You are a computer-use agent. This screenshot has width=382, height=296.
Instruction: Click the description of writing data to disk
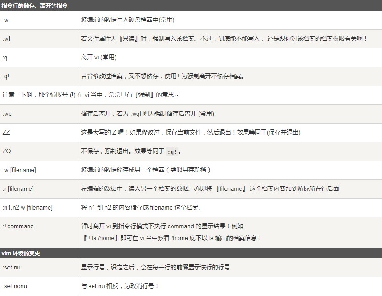click(128, 20)
